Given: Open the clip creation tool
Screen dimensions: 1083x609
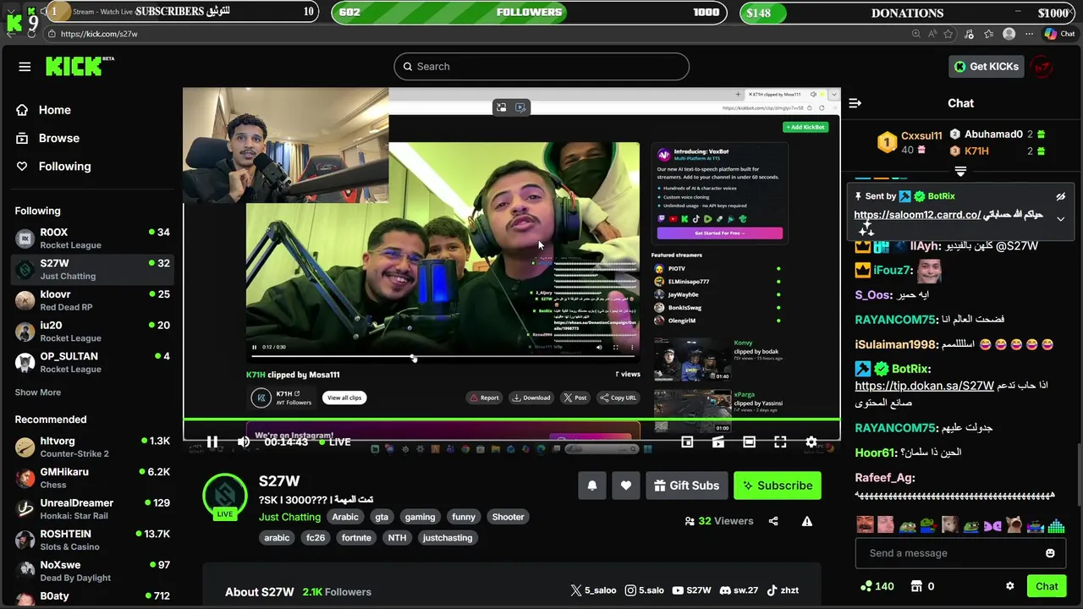Looking at the screenshot, I should pos(718,442).
